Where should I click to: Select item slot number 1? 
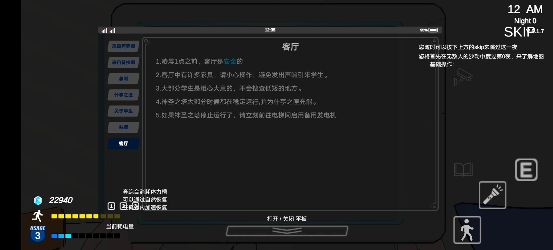(111, 206)
